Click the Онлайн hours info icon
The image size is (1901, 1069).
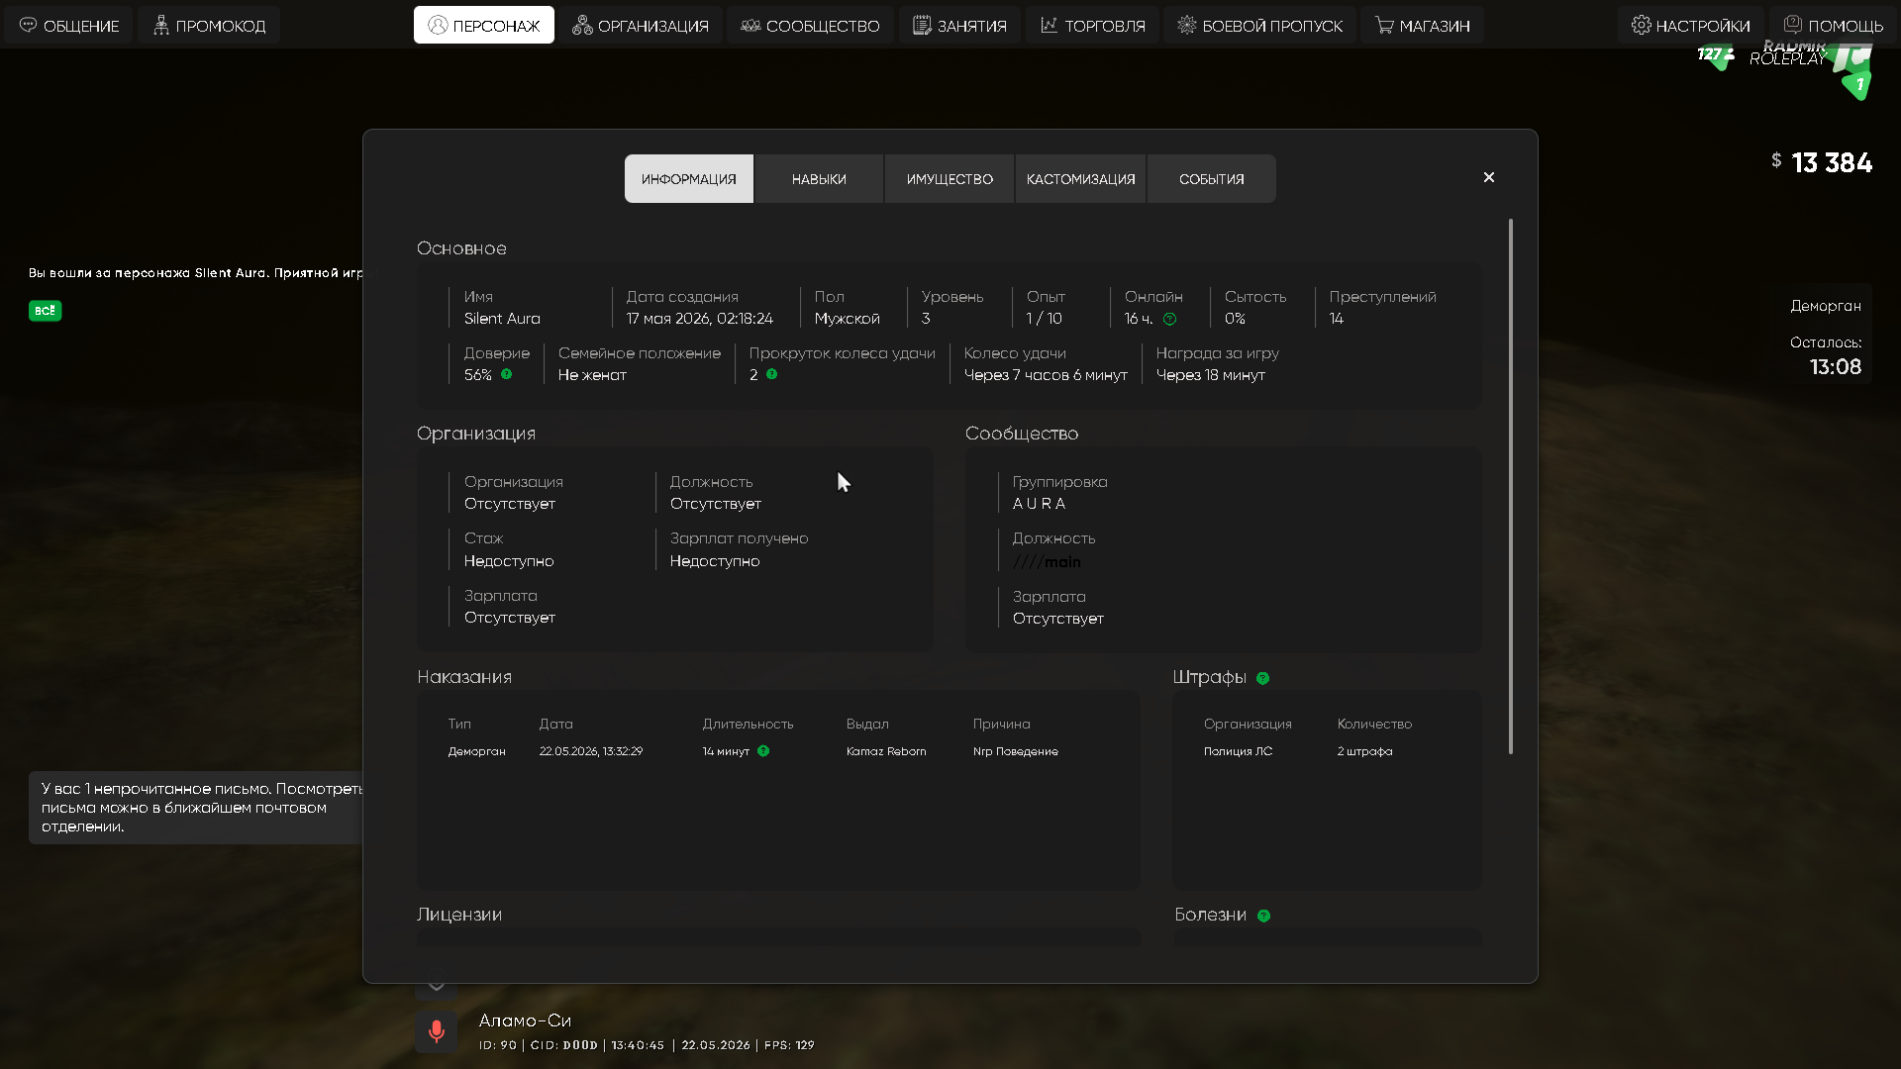(x=1169, y=319)
